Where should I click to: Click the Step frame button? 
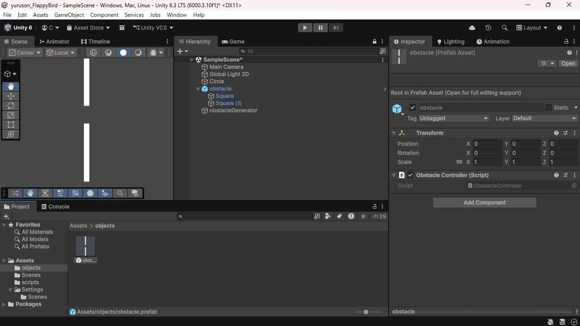click(336, 28)
